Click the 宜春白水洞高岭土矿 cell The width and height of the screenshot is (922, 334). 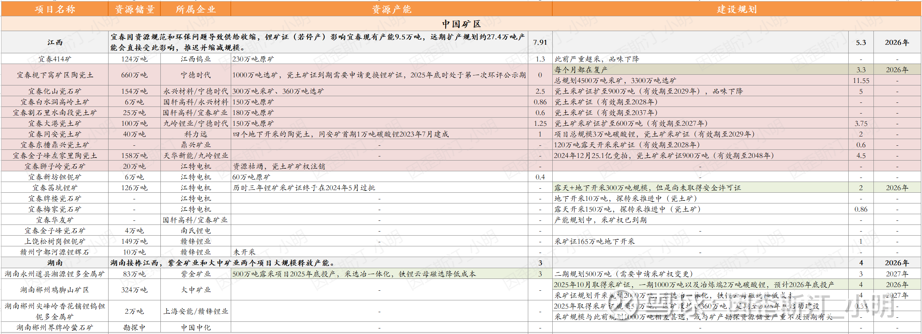click(55, 102)
